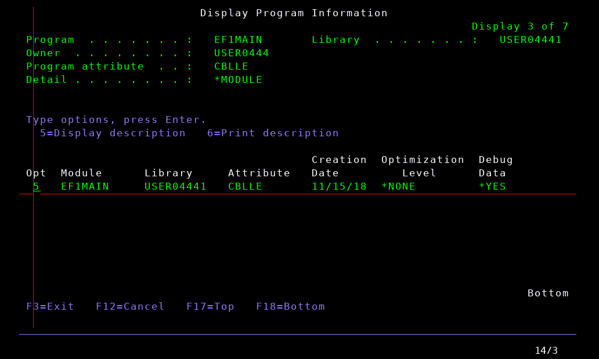Click the F12=Cancel function key

click(x=130, y=307)
